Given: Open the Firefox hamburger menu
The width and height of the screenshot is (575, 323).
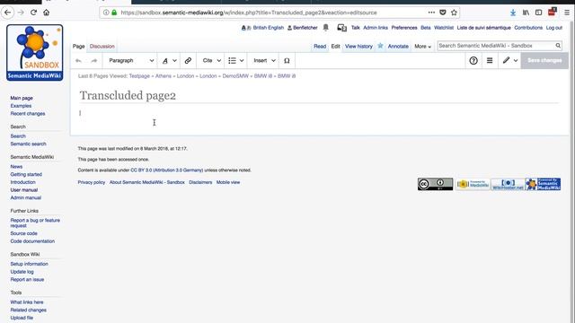Looking at the screenshot, I should tap(567, 13).
